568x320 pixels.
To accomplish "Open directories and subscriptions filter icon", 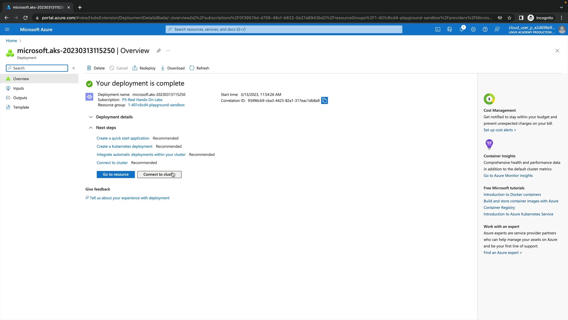I will point(450,29).
